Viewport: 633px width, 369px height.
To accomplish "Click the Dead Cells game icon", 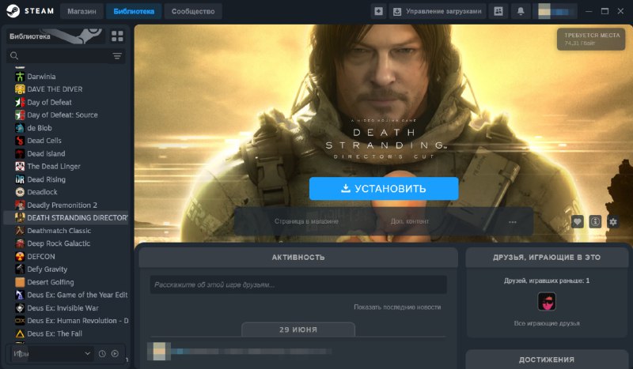I will (x=20, y=141).
